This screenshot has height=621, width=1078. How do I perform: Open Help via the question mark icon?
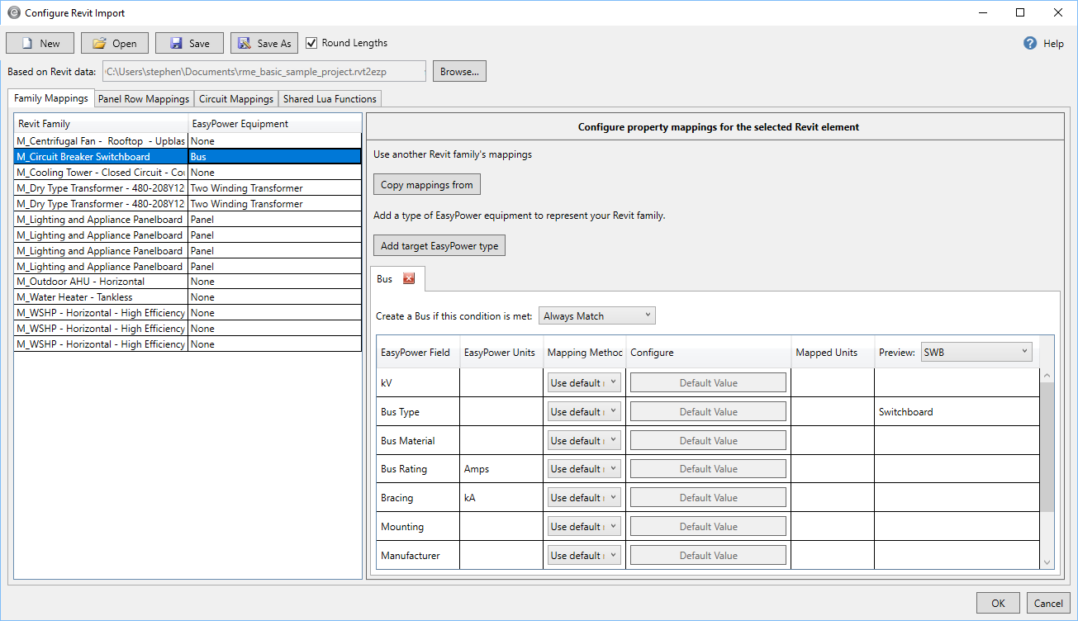pos(1030,44)
